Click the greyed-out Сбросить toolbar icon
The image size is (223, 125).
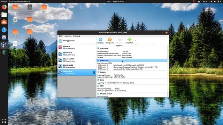point(120,40)
